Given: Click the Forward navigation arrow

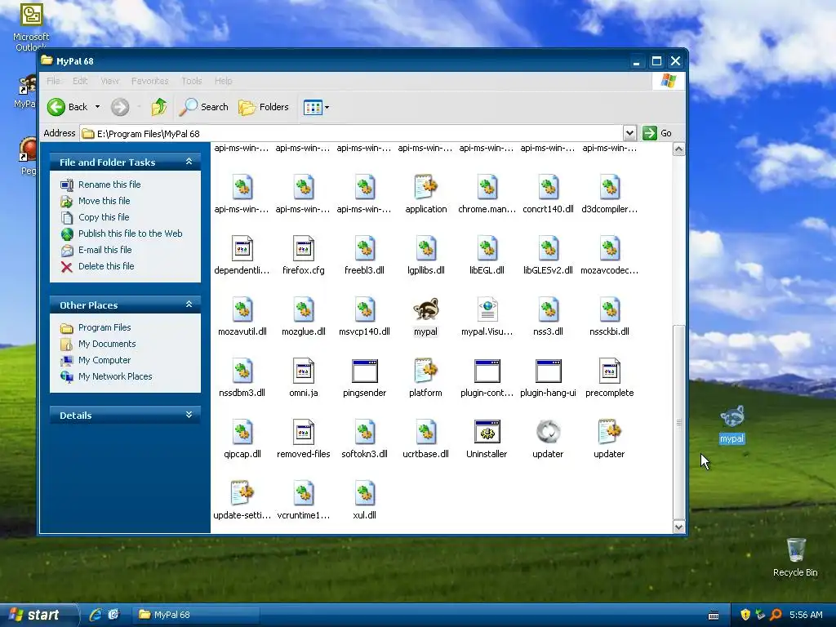Looking at the screenshot, I should coord(120,107).
